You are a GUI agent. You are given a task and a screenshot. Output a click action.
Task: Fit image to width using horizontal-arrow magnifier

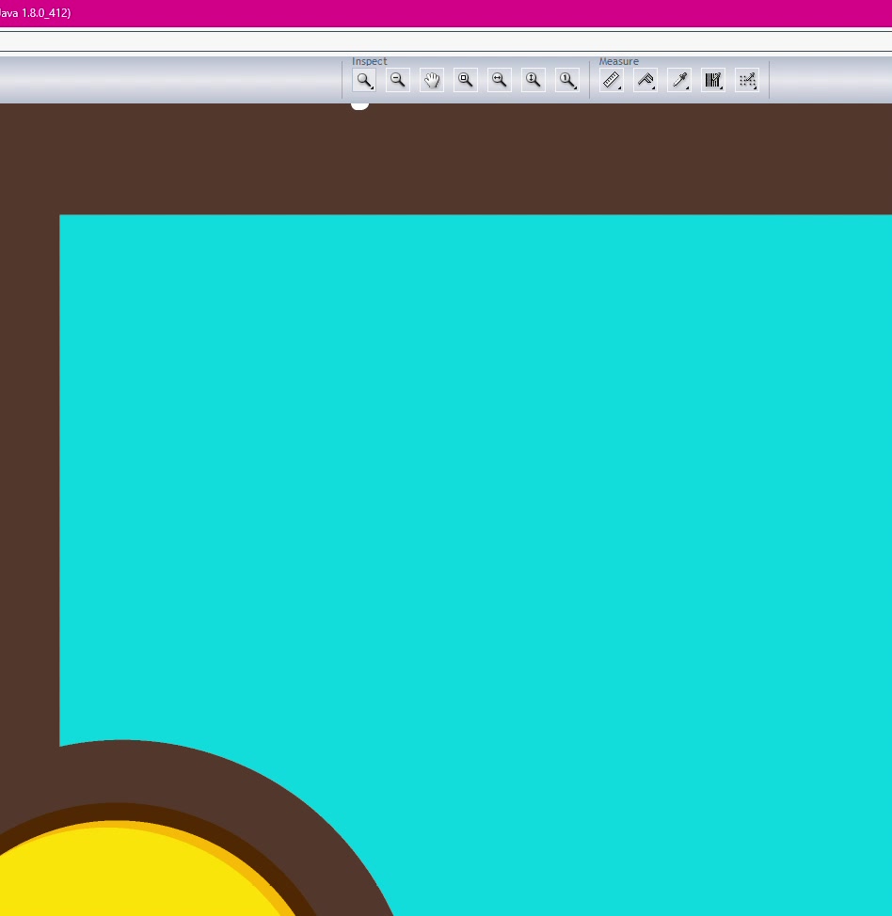[499, 80]
